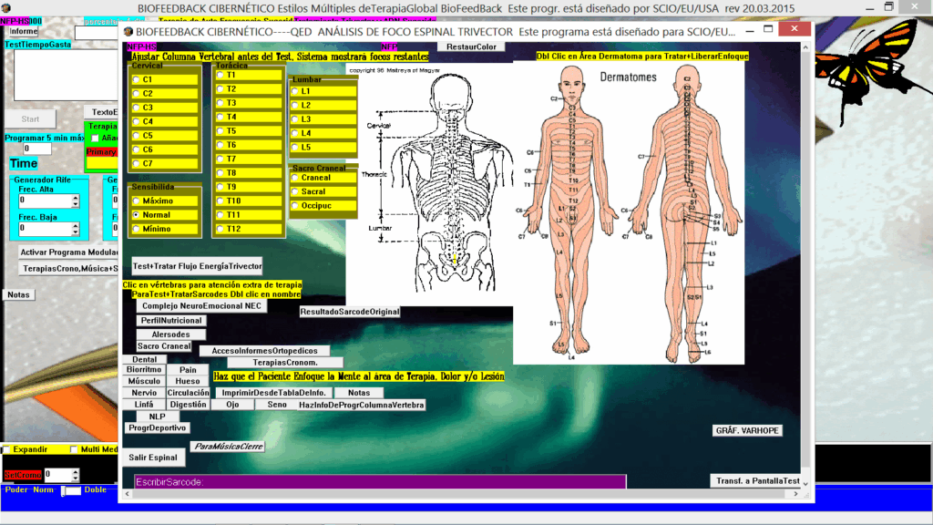Screen dimensions: 933x525
Task: Set sensitivity to Máximo
Action: point(137,201)
